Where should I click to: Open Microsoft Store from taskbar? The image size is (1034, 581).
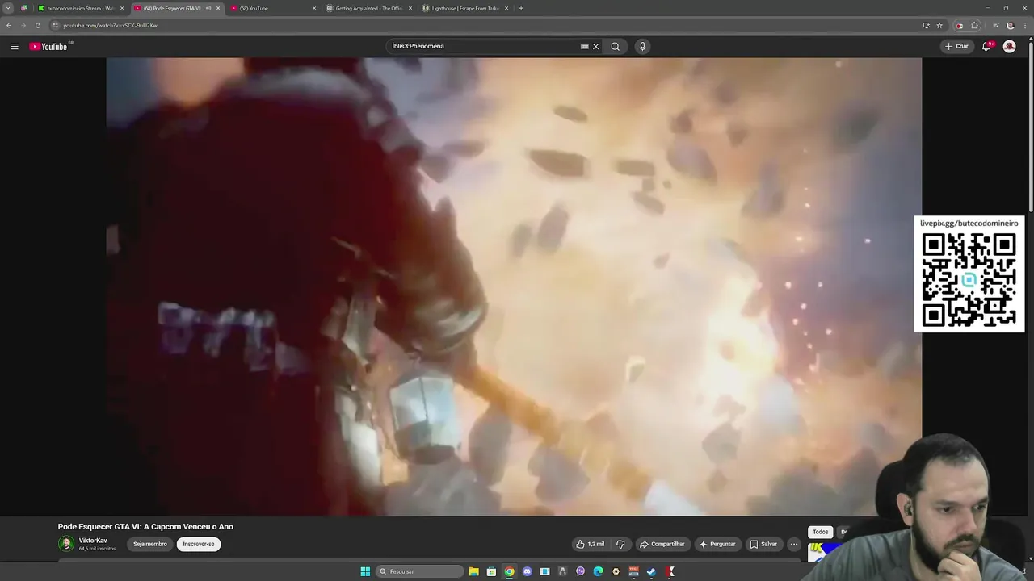(x=491, y=571)
